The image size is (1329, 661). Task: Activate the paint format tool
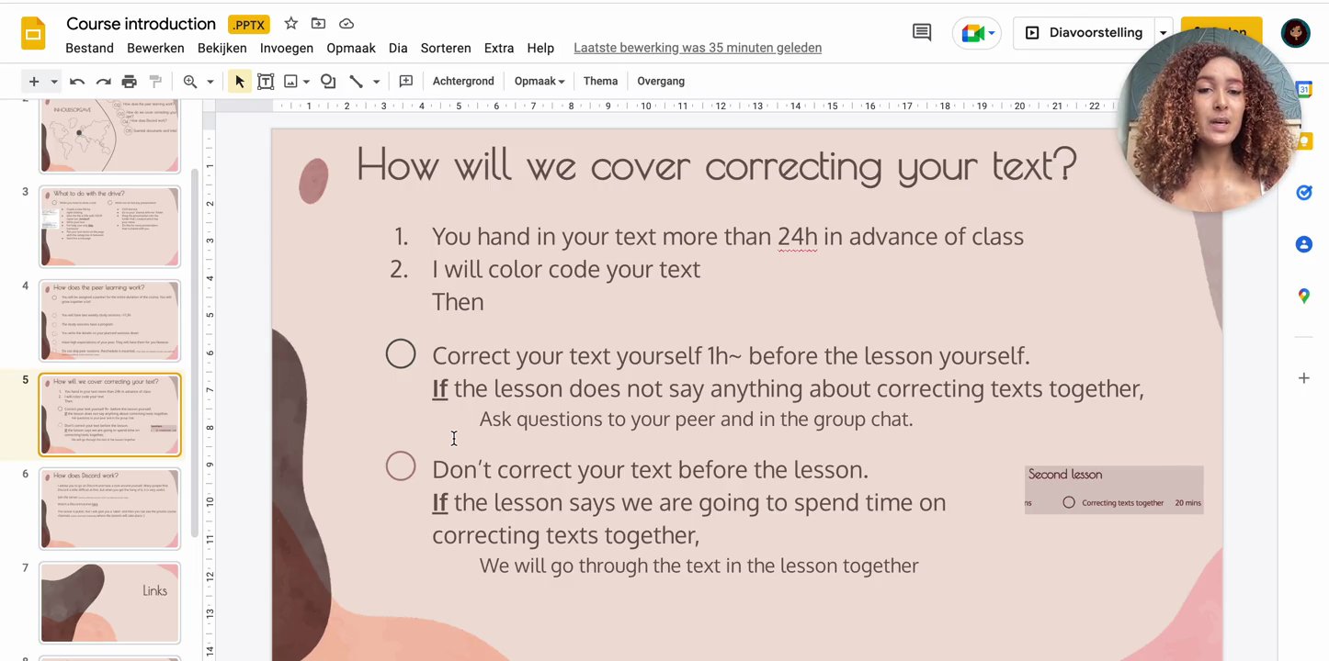point(156,81)
